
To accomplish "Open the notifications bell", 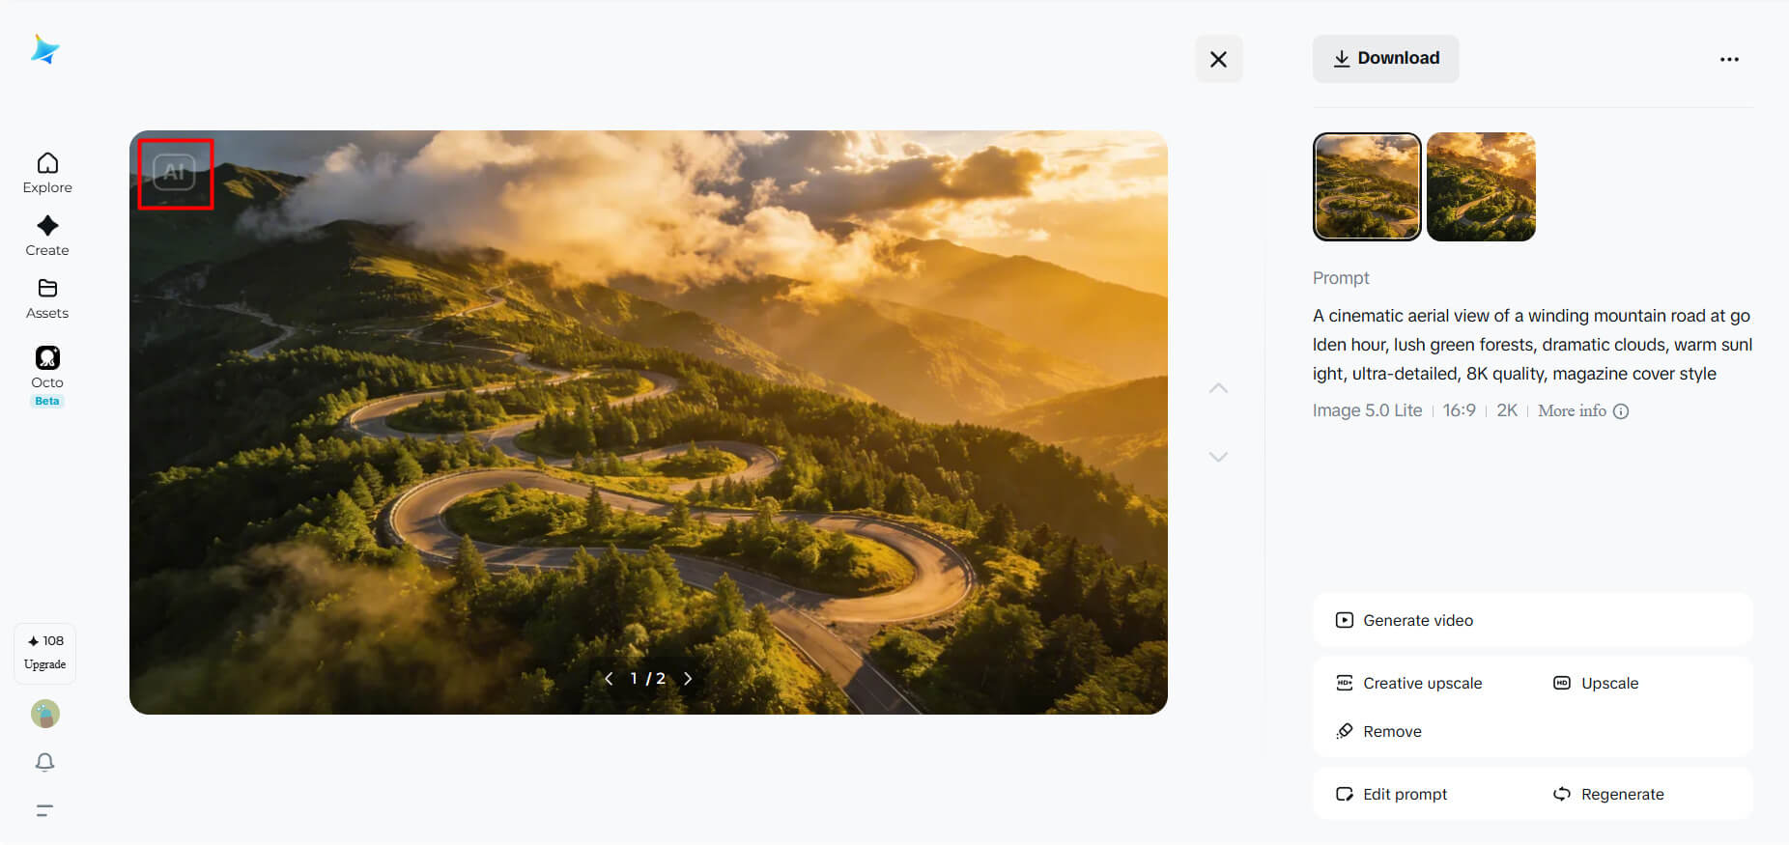I will (44, 762).
